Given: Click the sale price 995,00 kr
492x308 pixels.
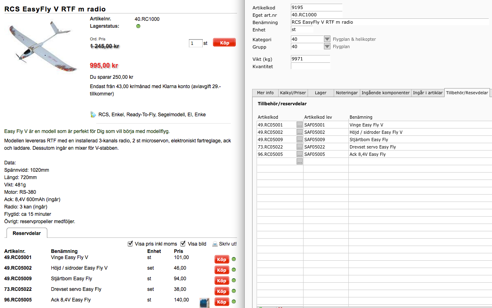Looking at the screenshot, I should [x=104, y=65].
